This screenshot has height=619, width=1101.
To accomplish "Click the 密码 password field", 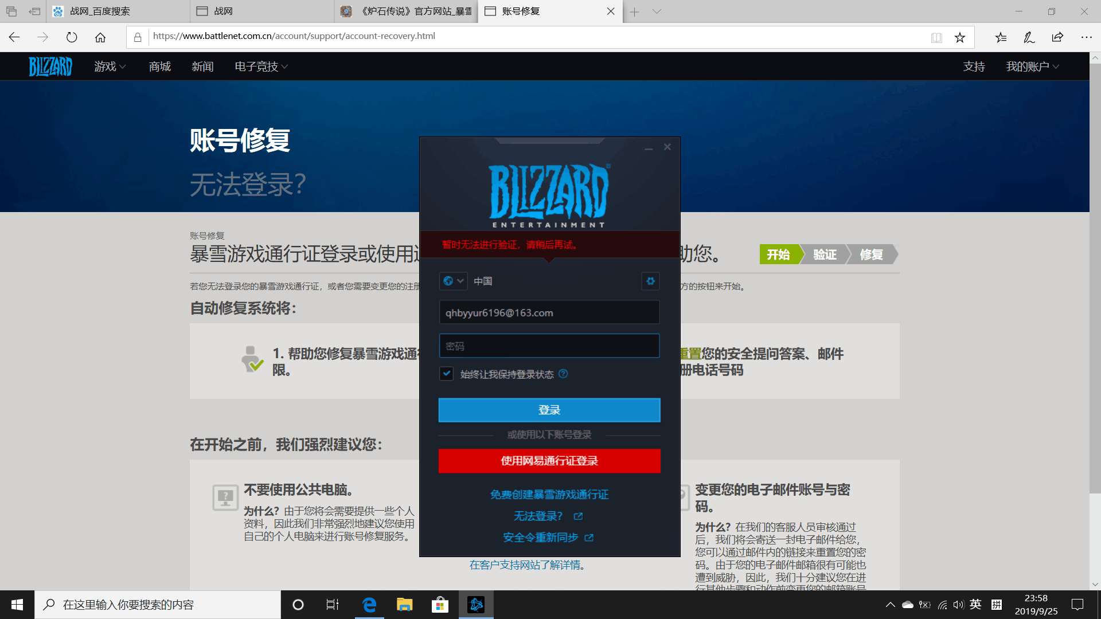I will (x=549, y=346).
